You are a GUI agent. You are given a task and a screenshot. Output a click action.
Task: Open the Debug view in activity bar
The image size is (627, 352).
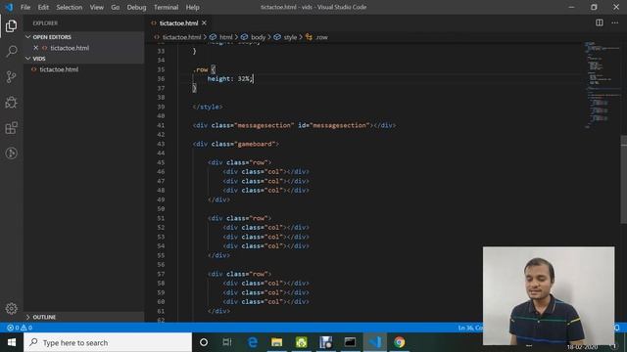(11, 102)
